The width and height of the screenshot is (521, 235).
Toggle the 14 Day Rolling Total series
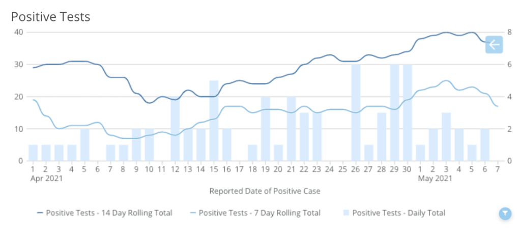[109, 213]
